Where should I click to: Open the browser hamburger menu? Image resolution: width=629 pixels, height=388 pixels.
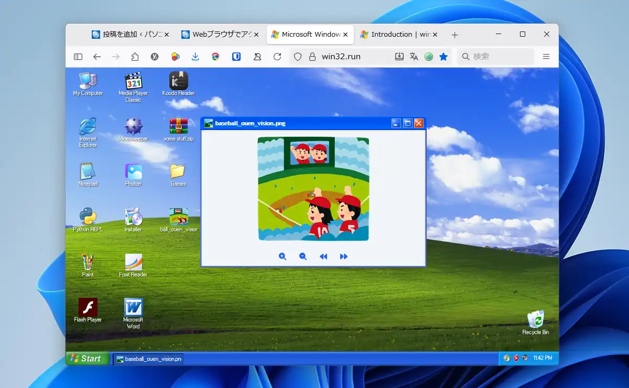tap(546, 57)
